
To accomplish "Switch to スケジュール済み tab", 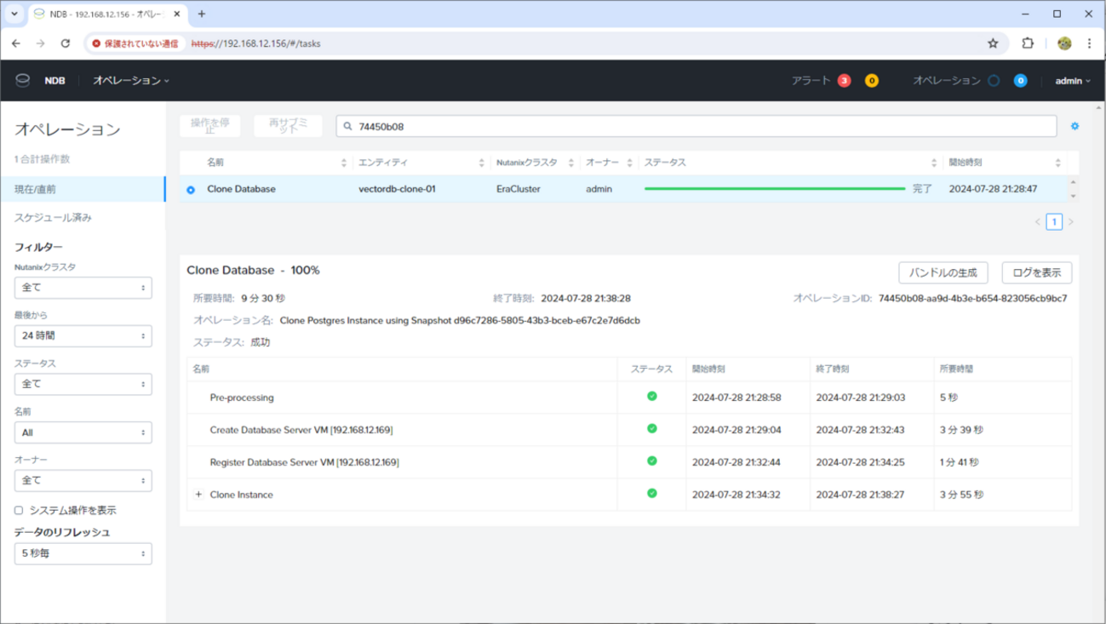I will coord(53,218).
